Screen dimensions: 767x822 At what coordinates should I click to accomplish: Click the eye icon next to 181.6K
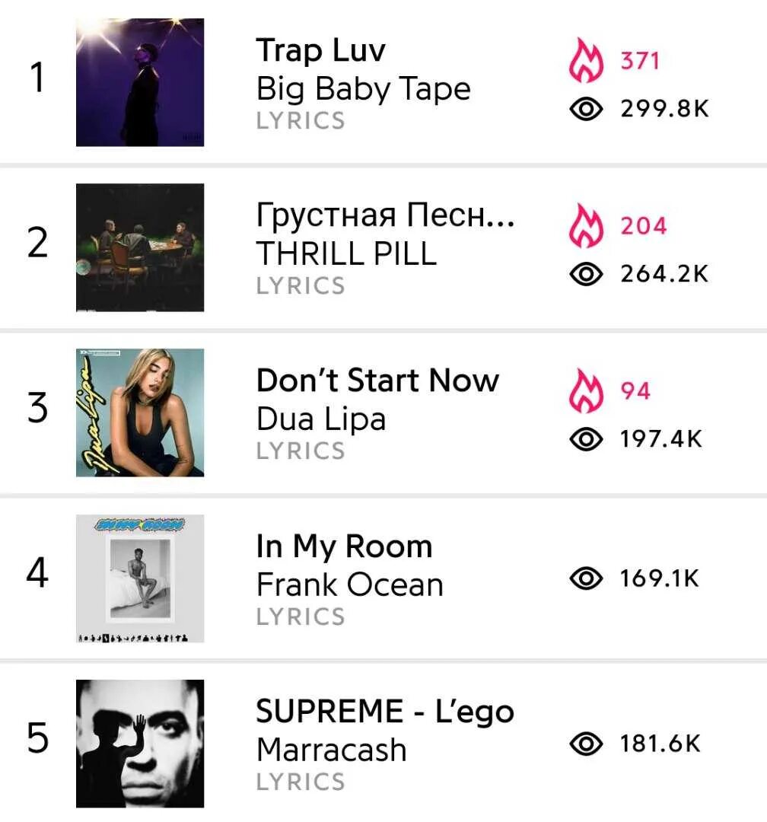[586, 744]
